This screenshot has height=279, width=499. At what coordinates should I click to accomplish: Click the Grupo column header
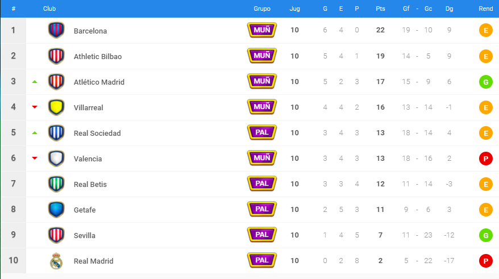tap(262, 9)
